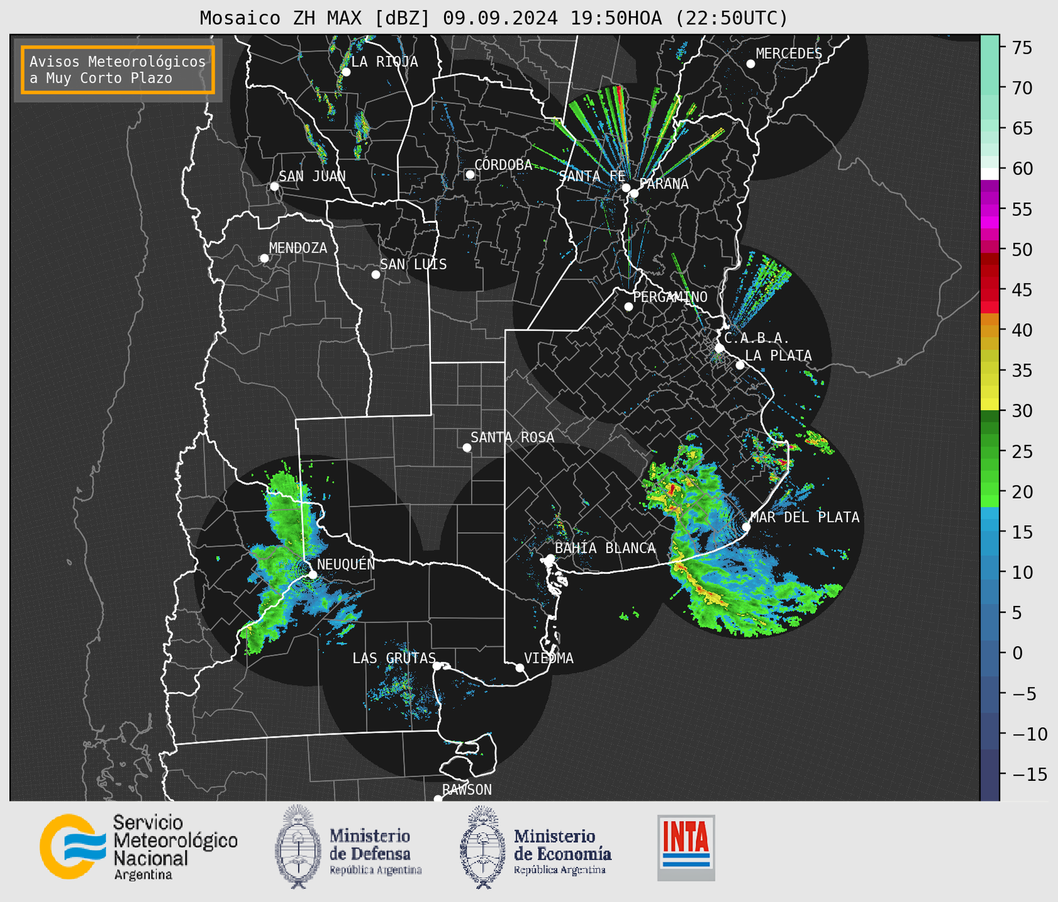The image size is (1058, 902).
Task: Click the MAR DEL PLATA label text
Action: 805,517
